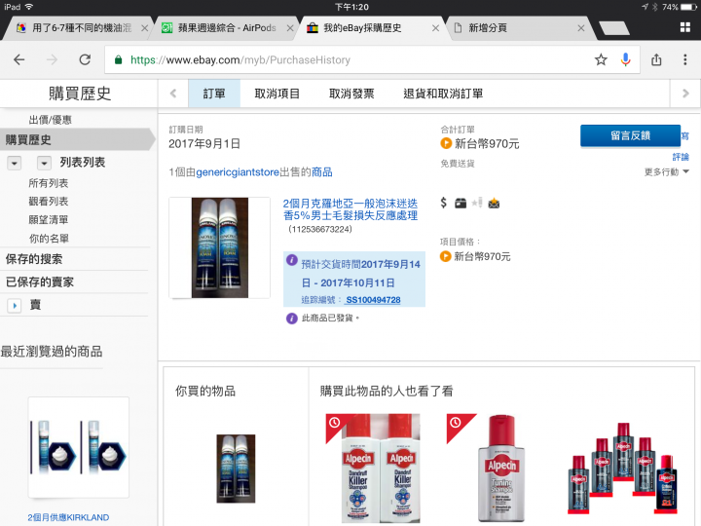Open 願望清單 in sidebar
Viewport: 701px width, 526px height.
pos(49,219)
